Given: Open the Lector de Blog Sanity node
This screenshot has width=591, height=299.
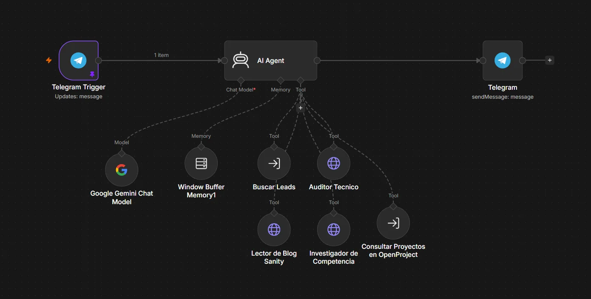Looking at the screenshot, I should tap(274, 230).
